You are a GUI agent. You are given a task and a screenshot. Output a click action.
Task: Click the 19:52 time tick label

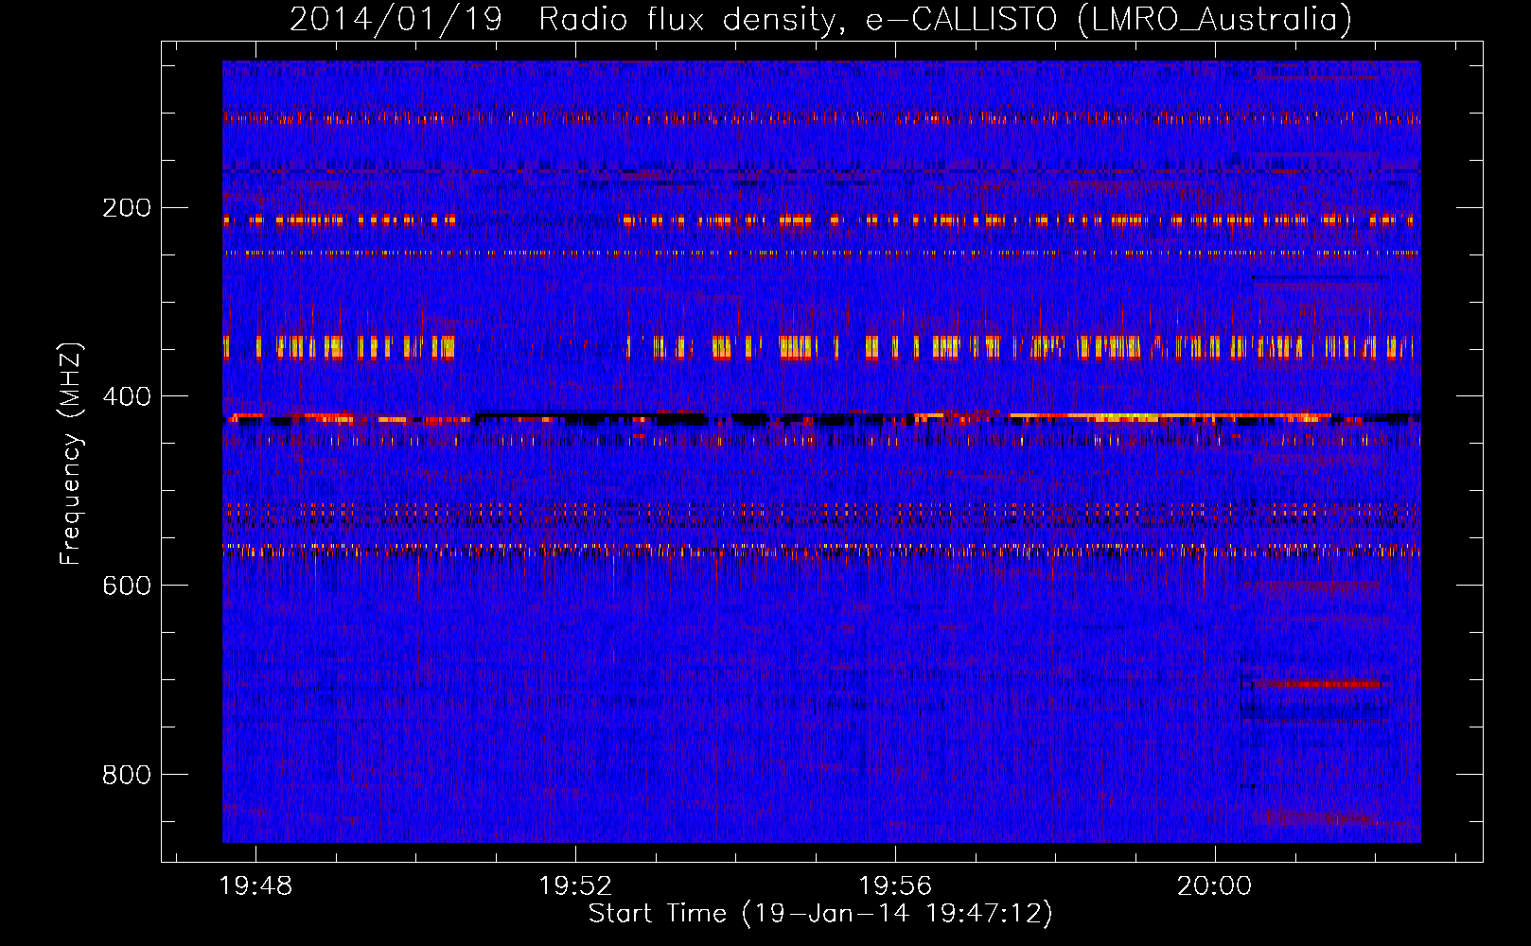tap(575, 886)
